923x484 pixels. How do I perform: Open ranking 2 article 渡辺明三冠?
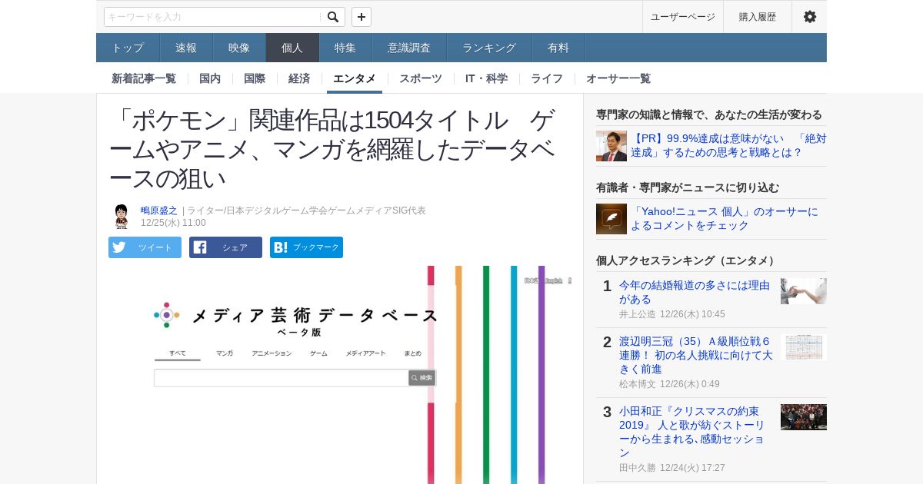696,355
